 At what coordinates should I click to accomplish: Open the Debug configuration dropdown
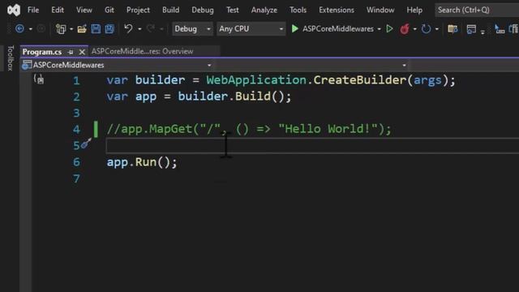click(192, 29)
